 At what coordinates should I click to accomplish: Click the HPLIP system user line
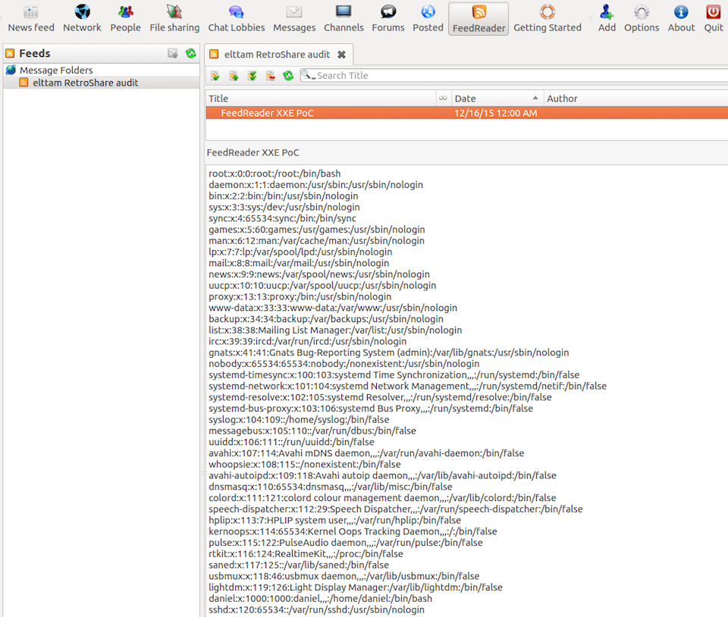(x=334, y=520)
